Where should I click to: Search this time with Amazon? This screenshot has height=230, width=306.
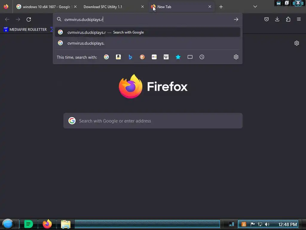tap(118, 57)
